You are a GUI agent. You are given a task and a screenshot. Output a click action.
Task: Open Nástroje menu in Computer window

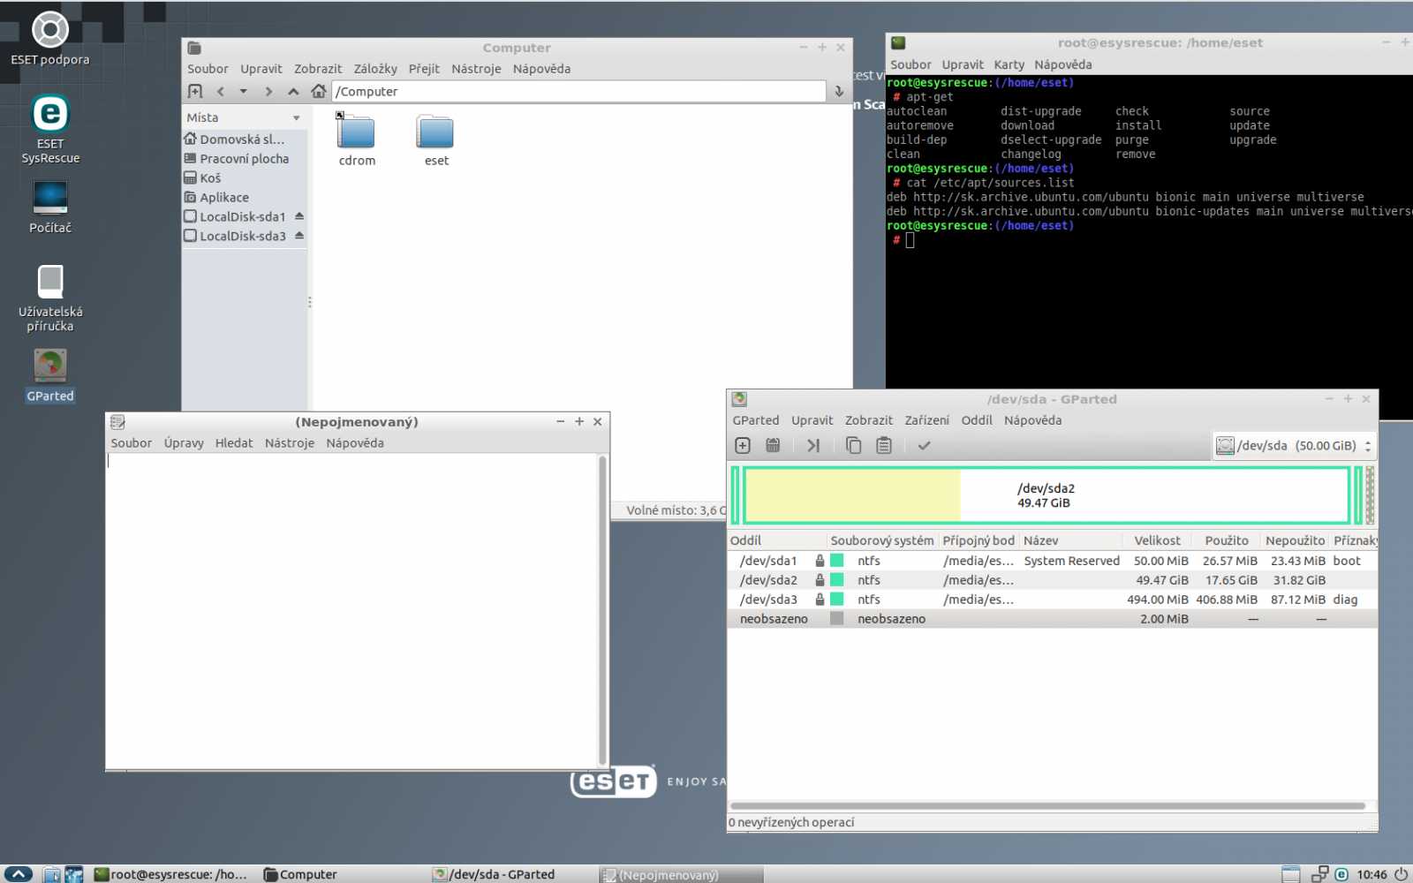(476, 69)
